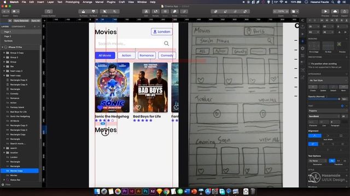Open Adobe XD from the Dock
This screenshot has height=196, width=350.
point(153,191)
